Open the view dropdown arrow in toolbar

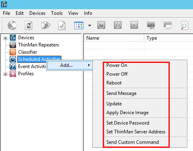(x=89, y=25)
